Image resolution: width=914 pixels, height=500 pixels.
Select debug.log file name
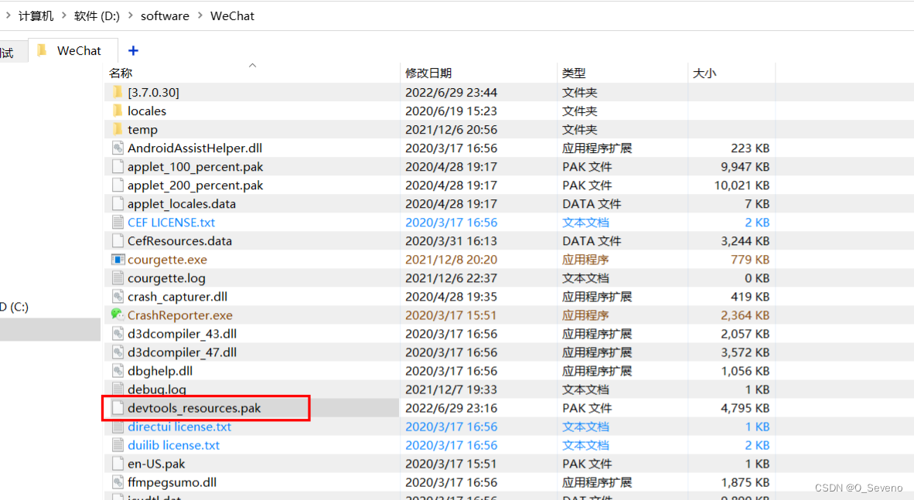tap(157, 389)
